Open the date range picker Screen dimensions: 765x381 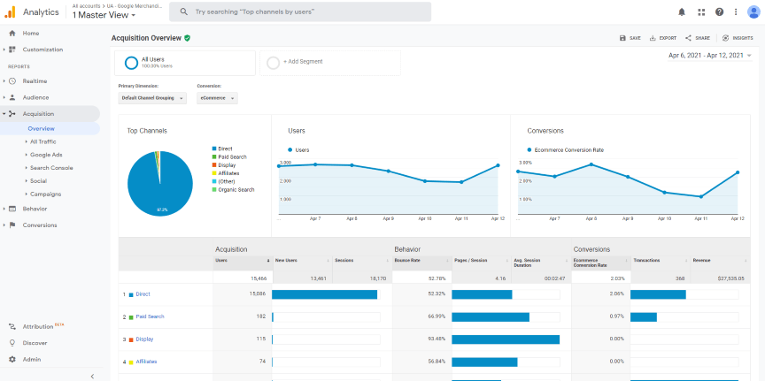pos(710,56)
